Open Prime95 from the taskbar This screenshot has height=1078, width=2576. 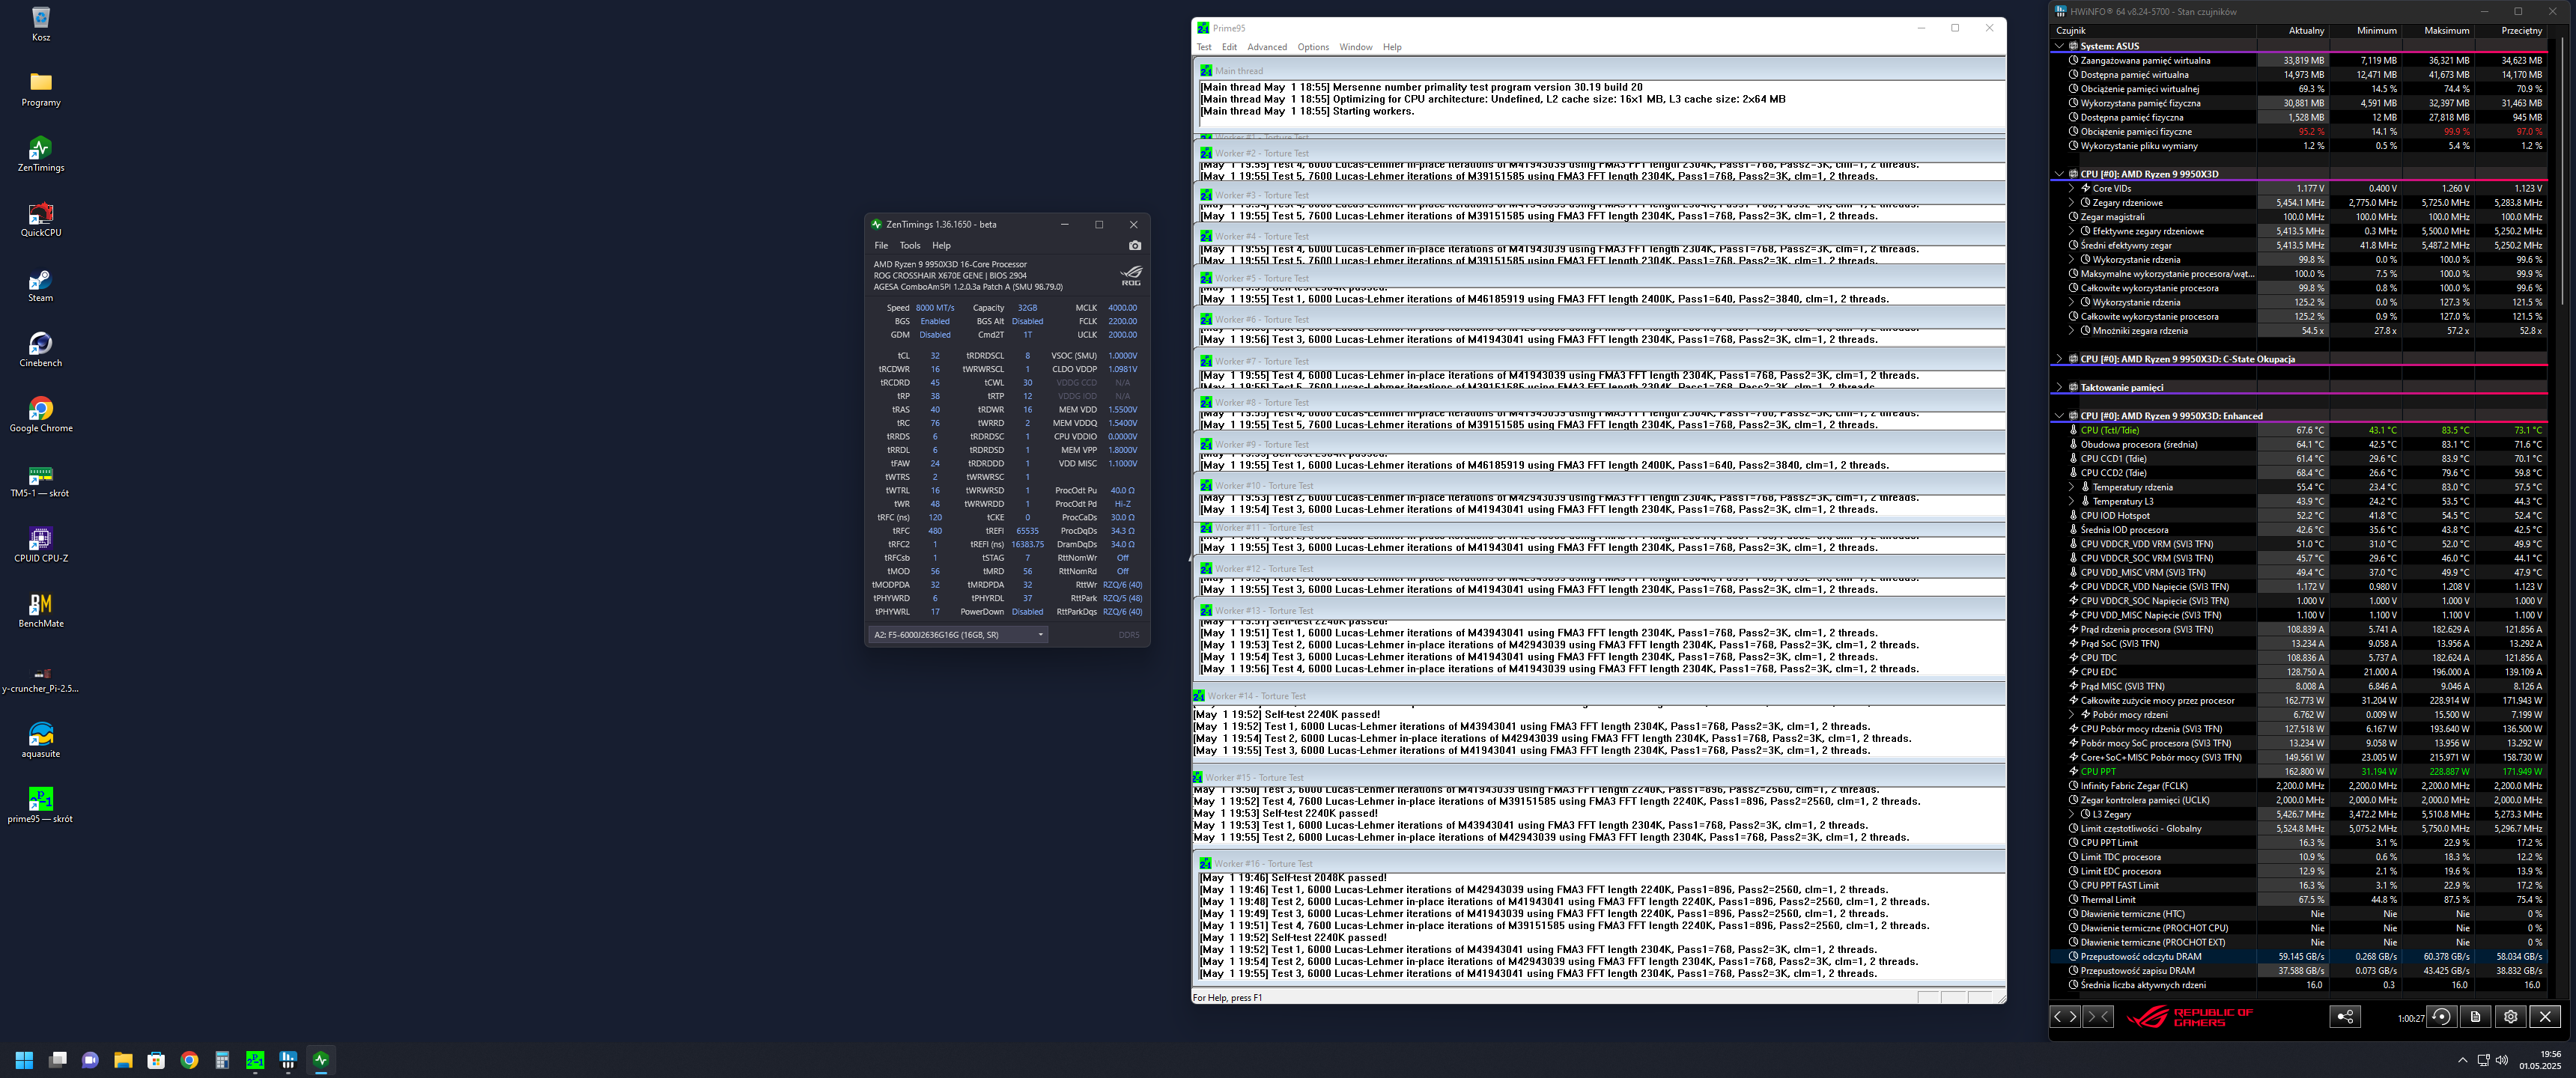click(255, 1060)
